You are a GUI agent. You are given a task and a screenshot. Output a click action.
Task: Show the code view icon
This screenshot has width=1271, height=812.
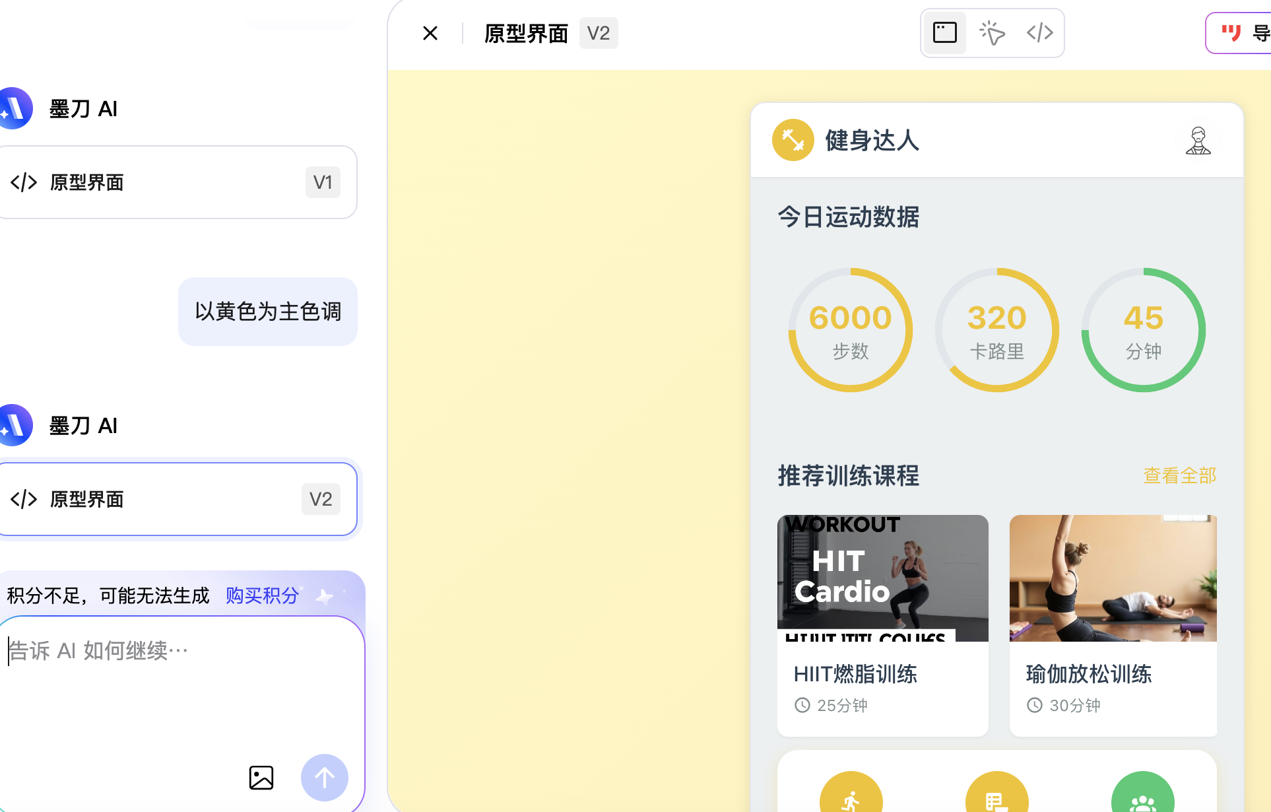(x=1039, y=32)
